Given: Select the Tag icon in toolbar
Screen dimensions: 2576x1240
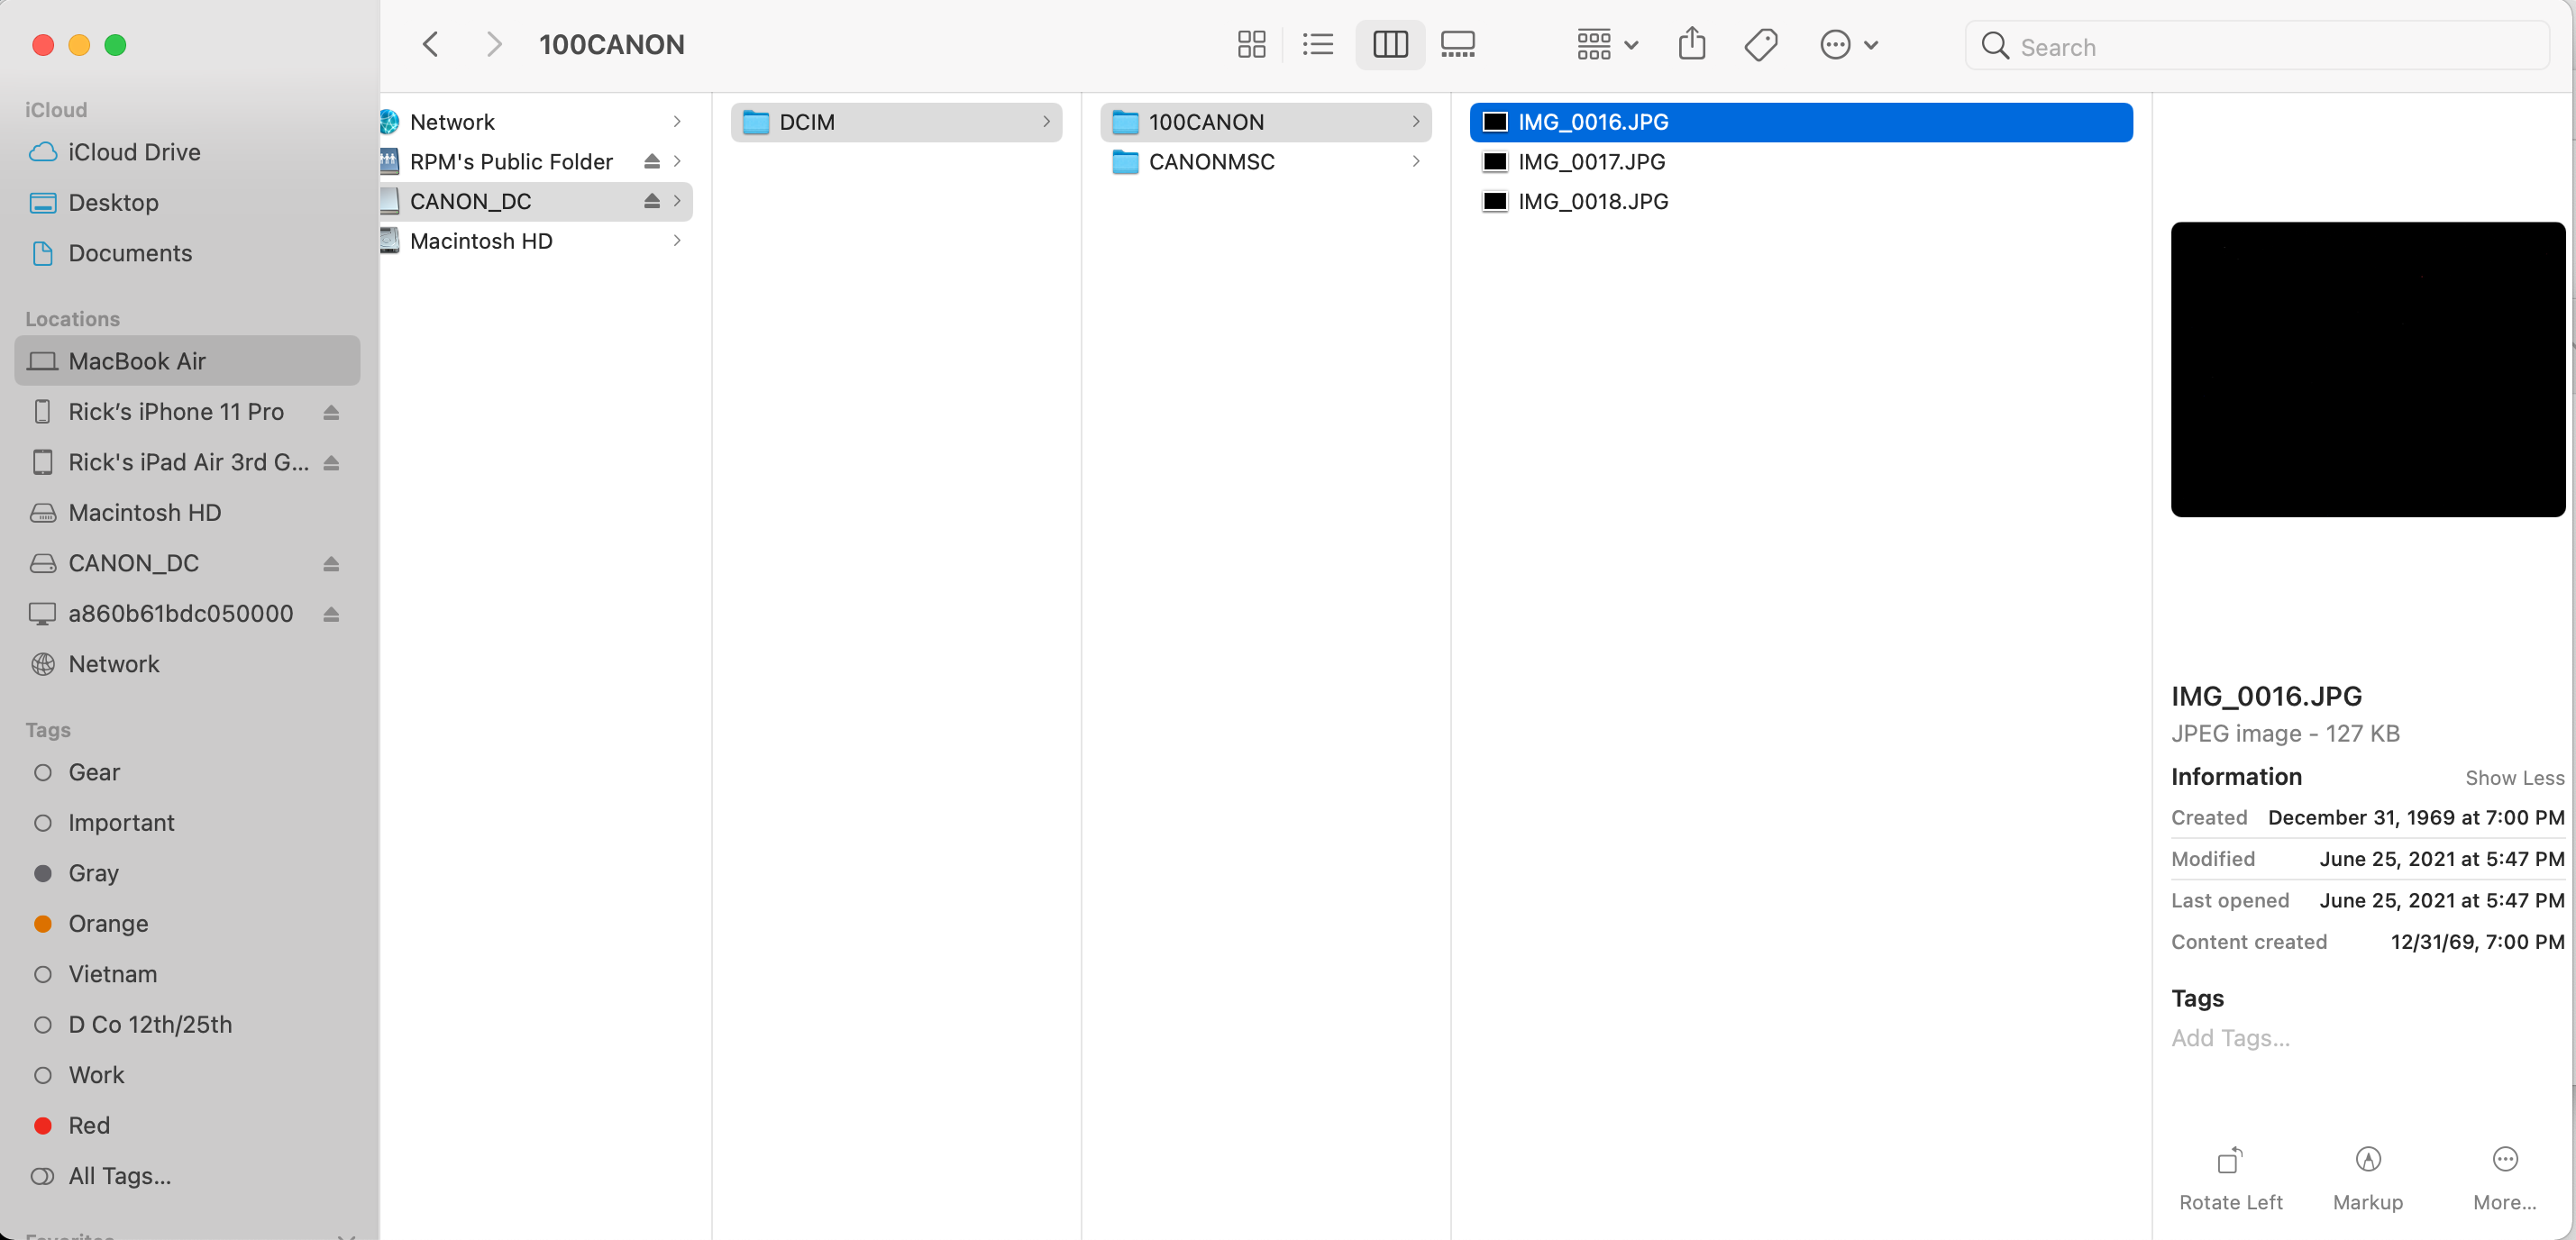Looking at the screenshot, I should click(x=1763, y=46).
